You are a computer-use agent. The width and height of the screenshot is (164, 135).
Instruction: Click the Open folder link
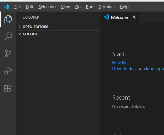coord(125,68)
